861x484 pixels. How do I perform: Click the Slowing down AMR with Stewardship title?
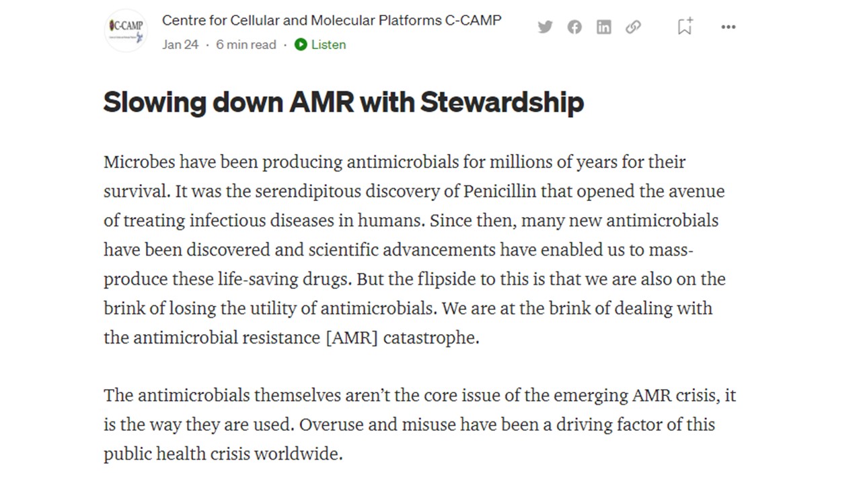344,102
